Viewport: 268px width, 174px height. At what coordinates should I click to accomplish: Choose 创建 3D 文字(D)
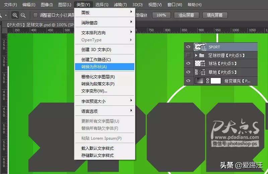click(x=105, y=49)
